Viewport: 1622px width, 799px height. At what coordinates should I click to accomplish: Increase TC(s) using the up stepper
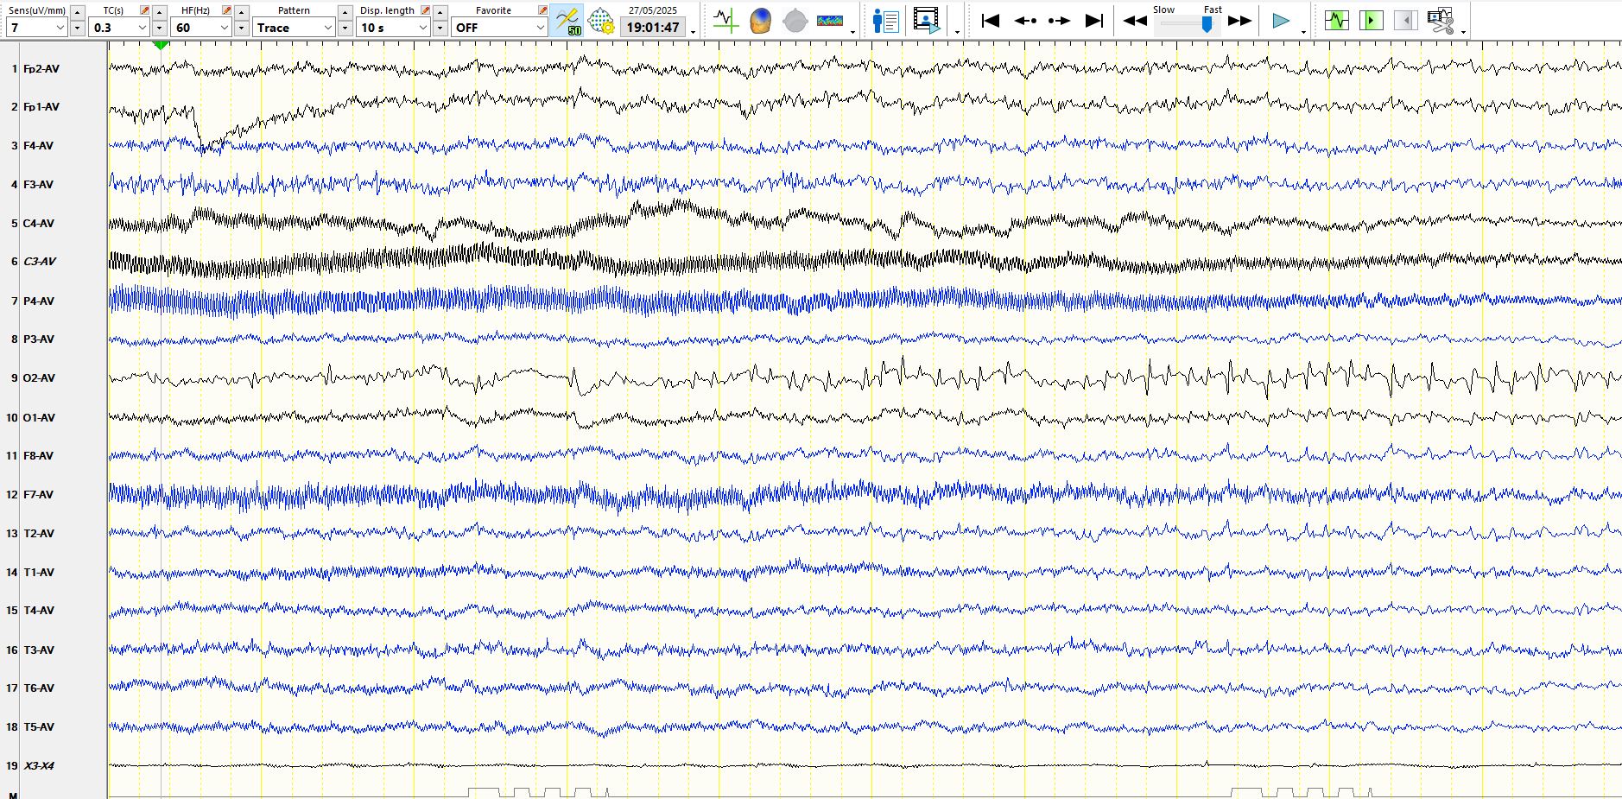click(x=160, y=12)
